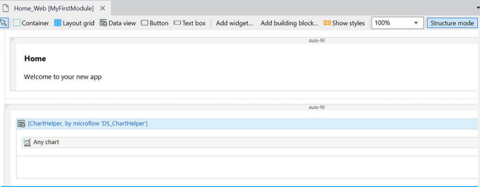
Task: Select the arrow pointer tool
Action: pos(4,23)
